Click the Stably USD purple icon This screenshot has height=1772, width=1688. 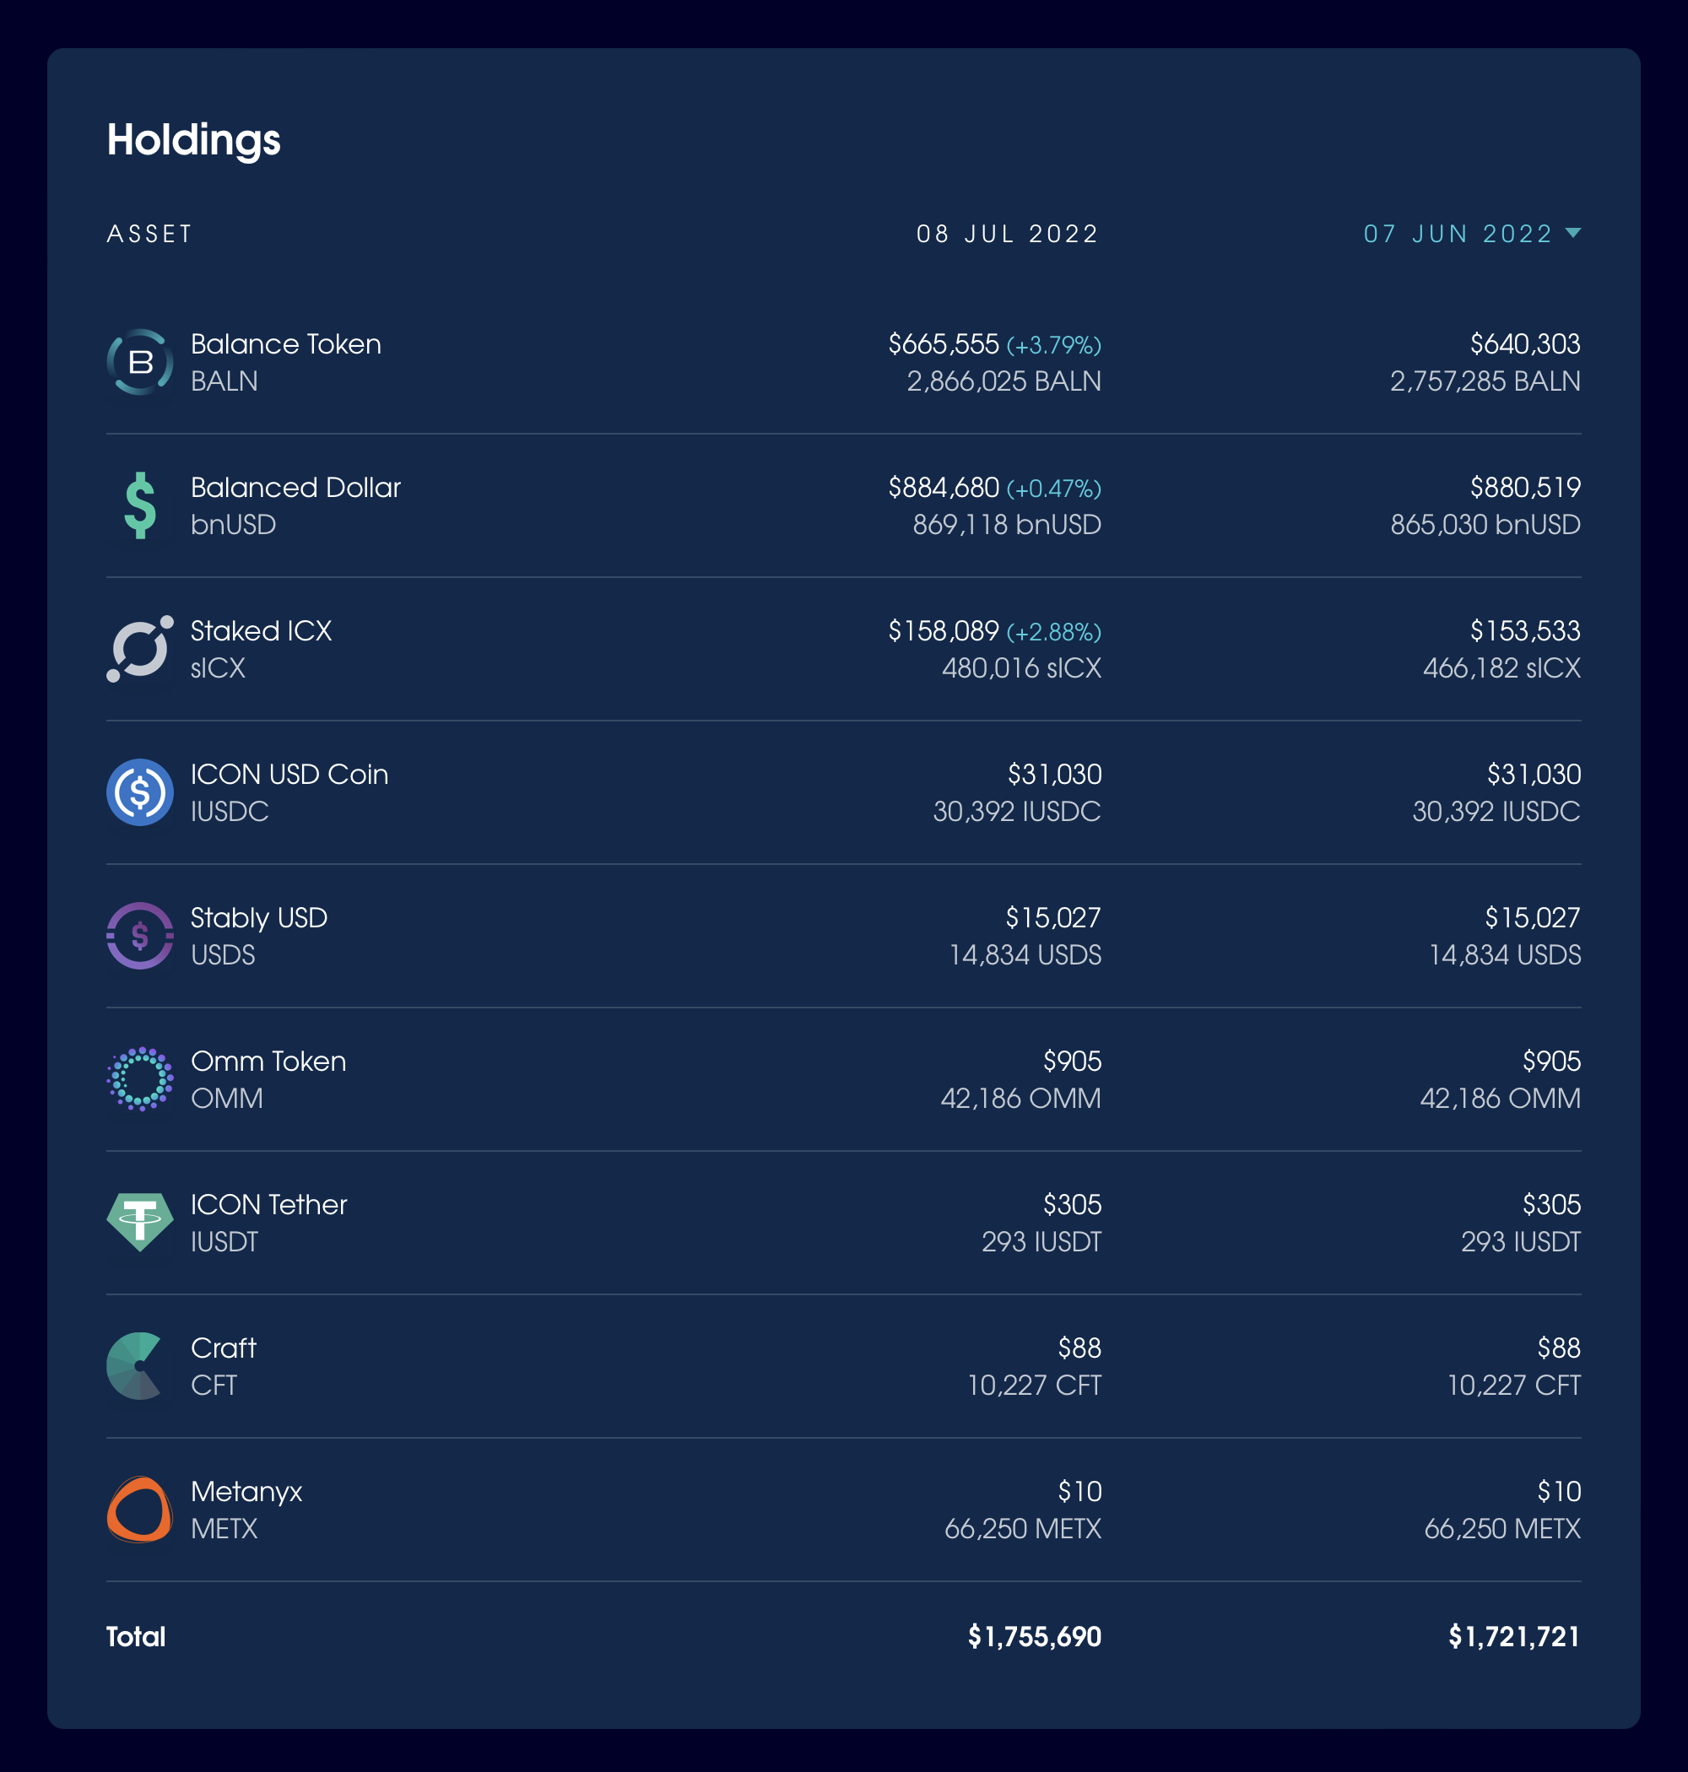139,936
